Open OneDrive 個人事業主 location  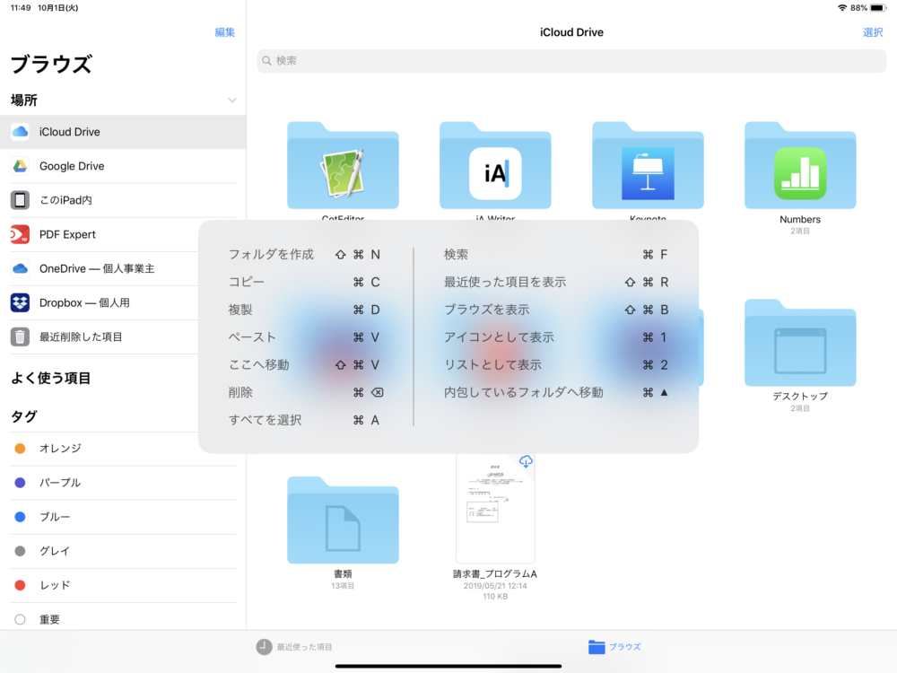click(97, 268)
